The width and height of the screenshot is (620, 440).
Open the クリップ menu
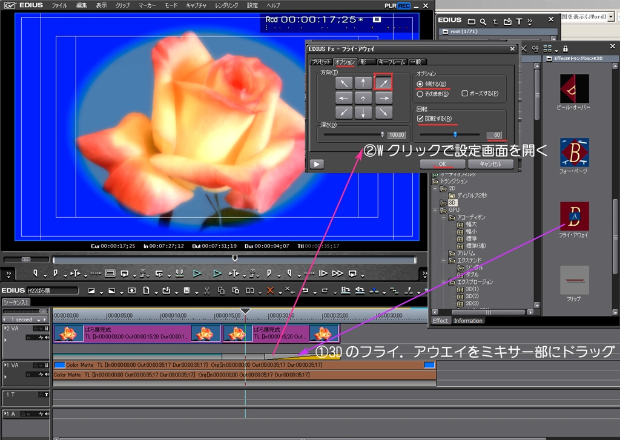click(x=122, y=5)
